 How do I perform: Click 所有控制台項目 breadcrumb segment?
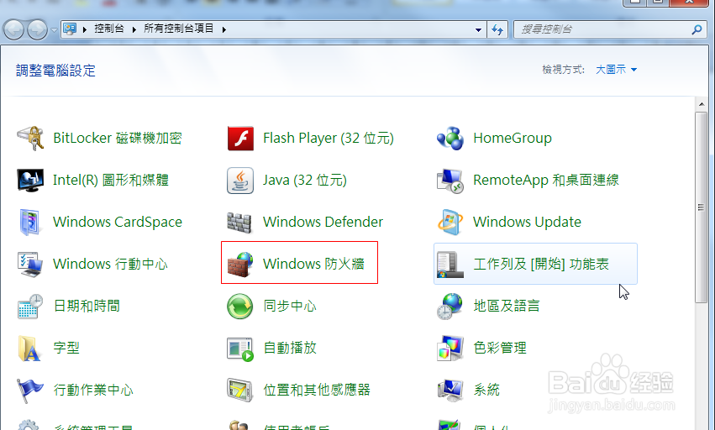point(179,29)
